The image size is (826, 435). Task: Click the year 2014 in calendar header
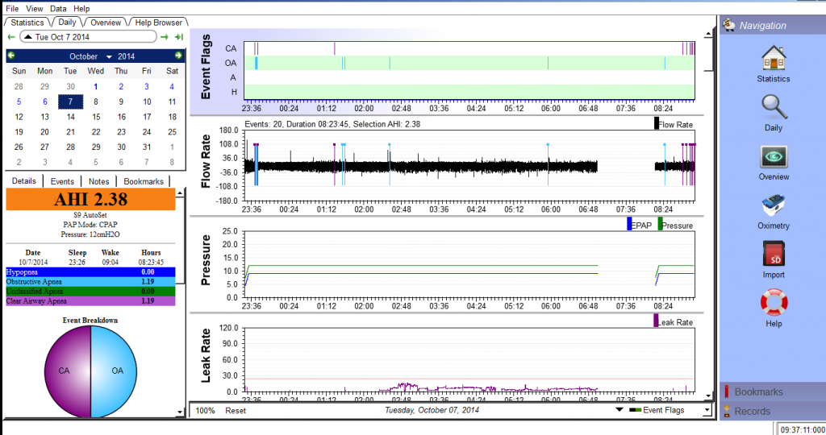coord(126,56)
